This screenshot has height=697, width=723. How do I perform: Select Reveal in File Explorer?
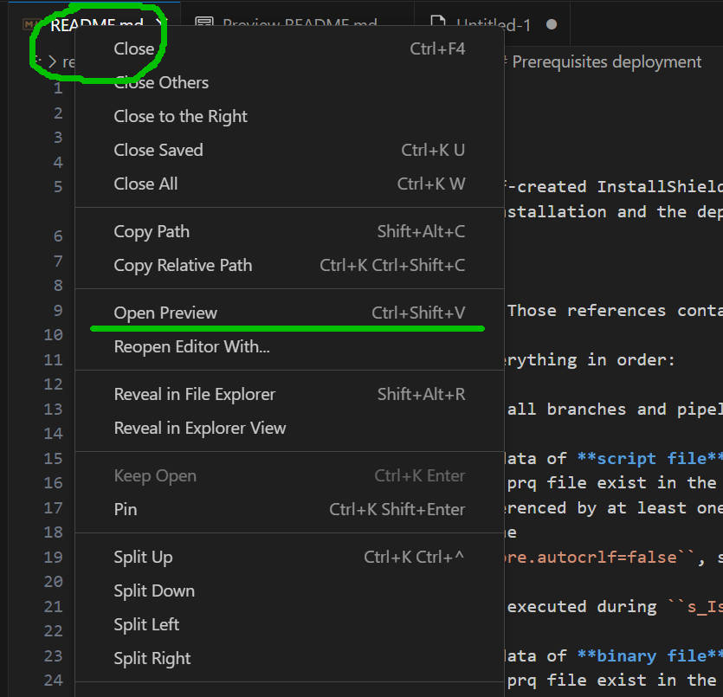pos(289,394)
